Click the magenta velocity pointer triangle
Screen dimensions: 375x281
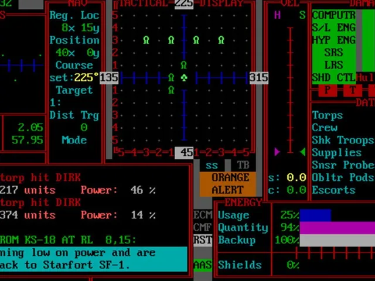pos(277,152)
